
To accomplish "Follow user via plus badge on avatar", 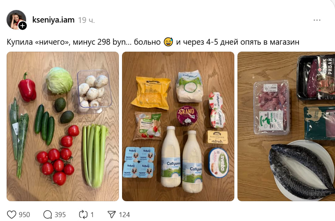I will pyautogui.click(x=23, y=26).
